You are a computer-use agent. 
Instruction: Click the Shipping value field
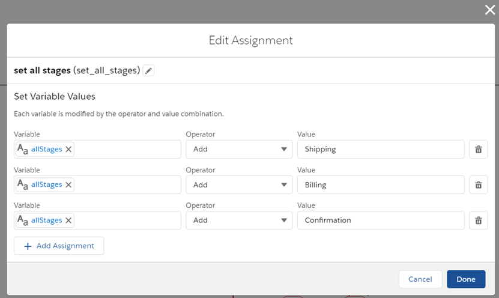tap(381, 150)
